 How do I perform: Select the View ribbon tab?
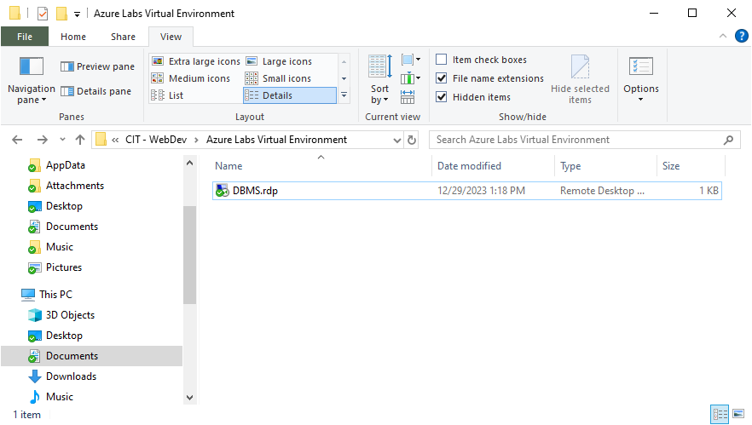[171, 37]
